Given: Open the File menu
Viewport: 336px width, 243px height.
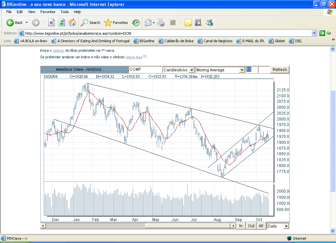Looking at the screenshot, I should coord(9,12).
